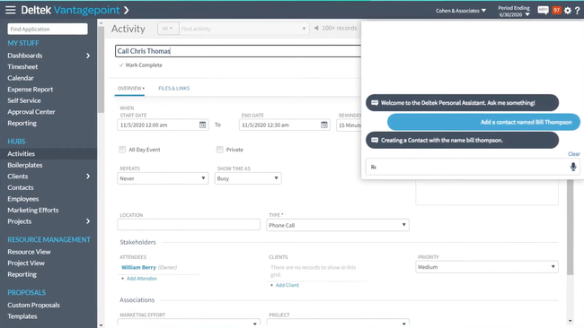Open Reporting under My Stuff

(22, 123)
